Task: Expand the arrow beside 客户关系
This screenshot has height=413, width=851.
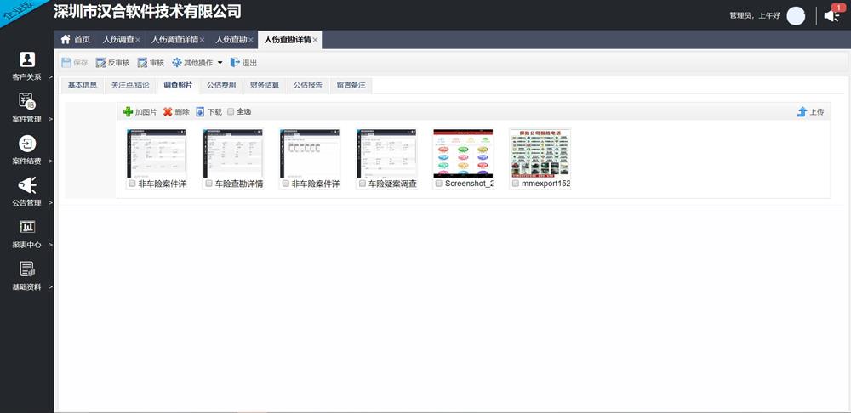Action: click(x=50, y=77)
